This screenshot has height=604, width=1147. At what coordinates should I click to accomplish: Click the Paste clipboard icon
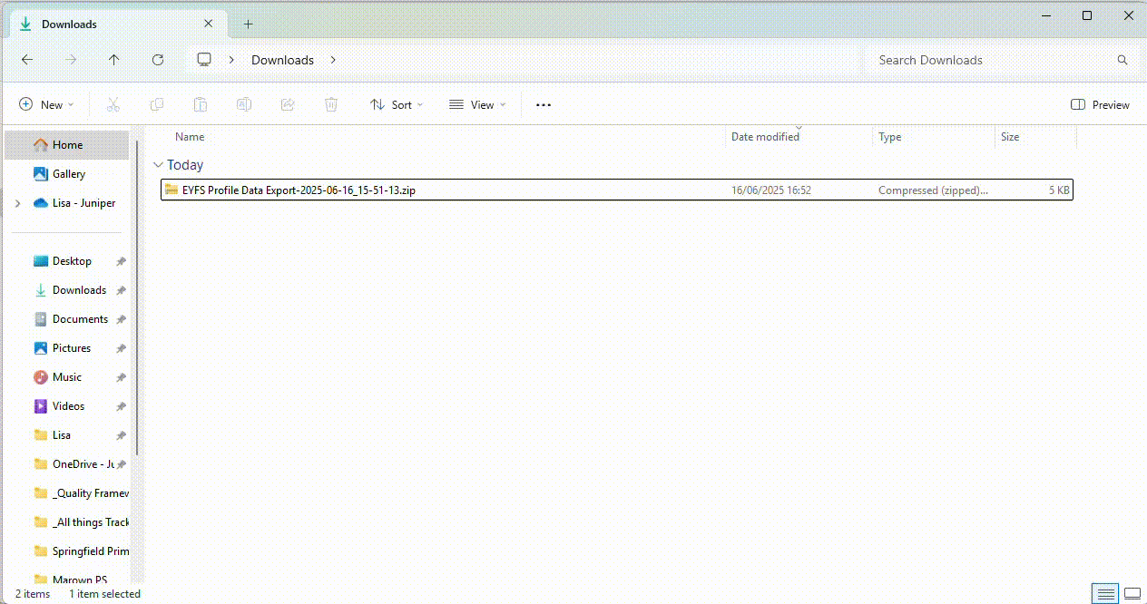tap(201, 105)
